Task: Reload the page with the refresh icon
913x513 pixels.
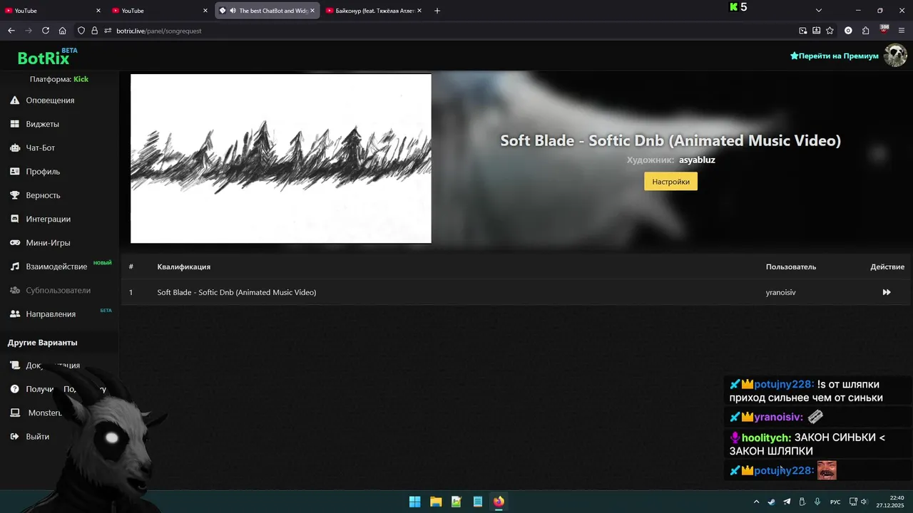Action: coord(46,31)
